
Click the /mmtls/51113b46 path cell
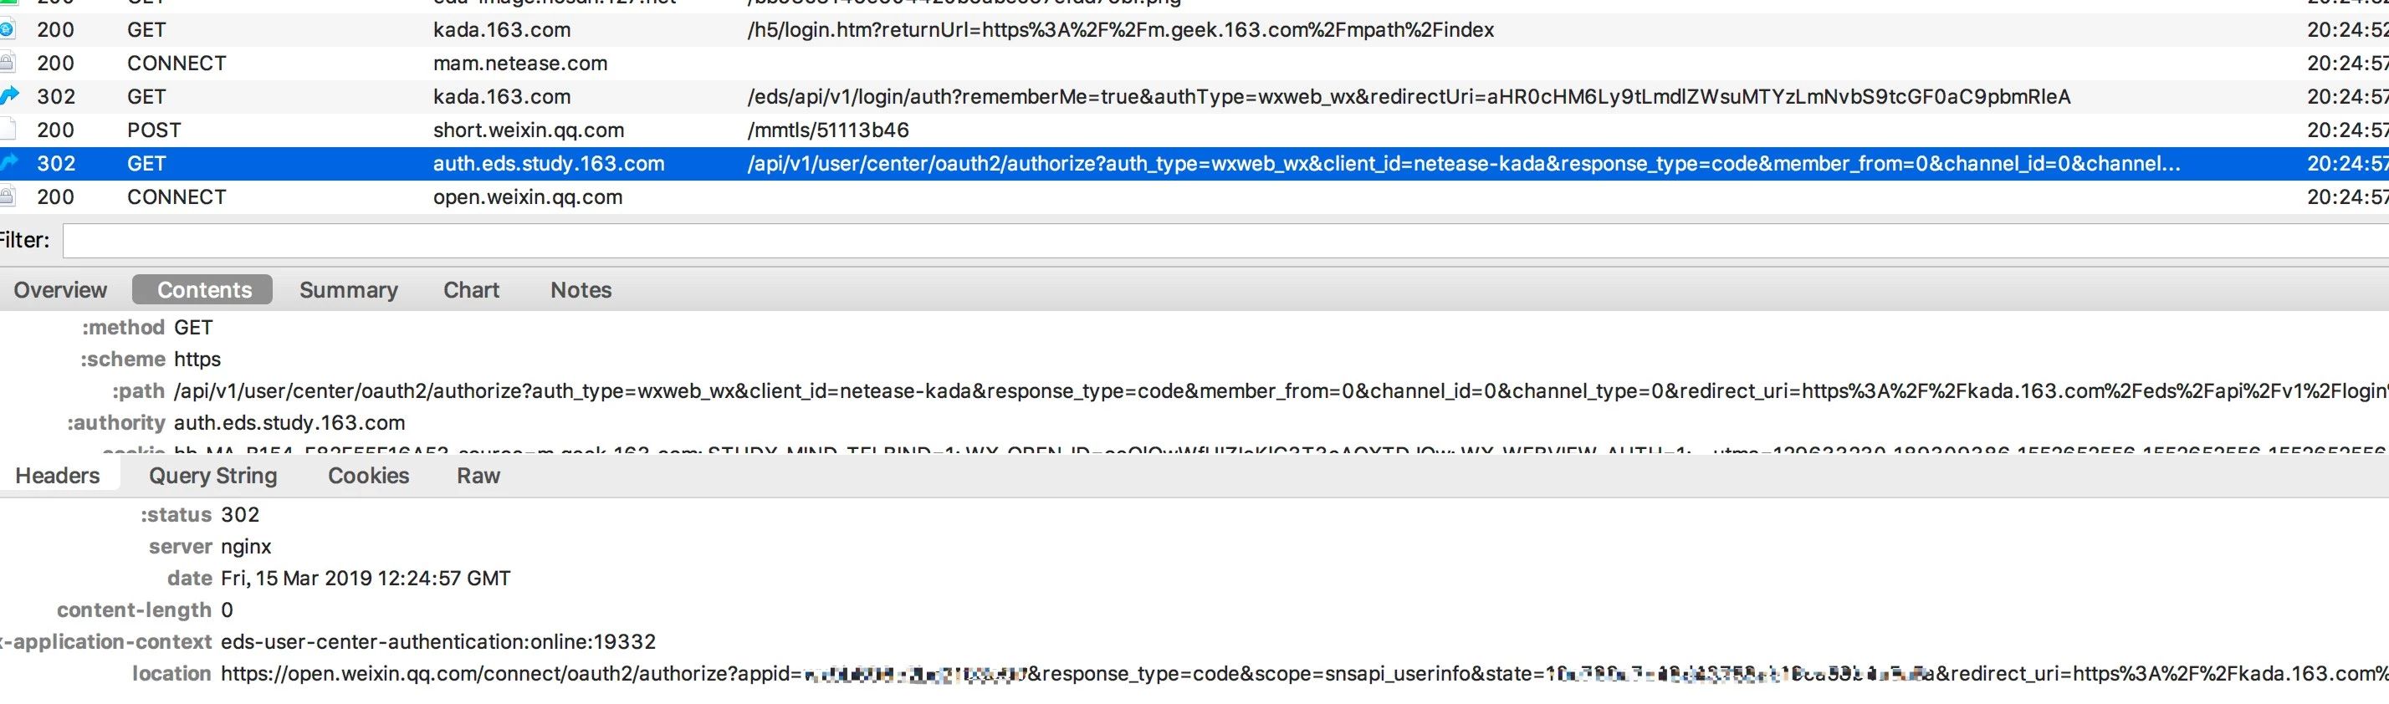[828, 130]
